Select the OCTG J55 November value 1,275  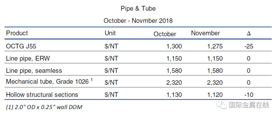click(215, 46)
